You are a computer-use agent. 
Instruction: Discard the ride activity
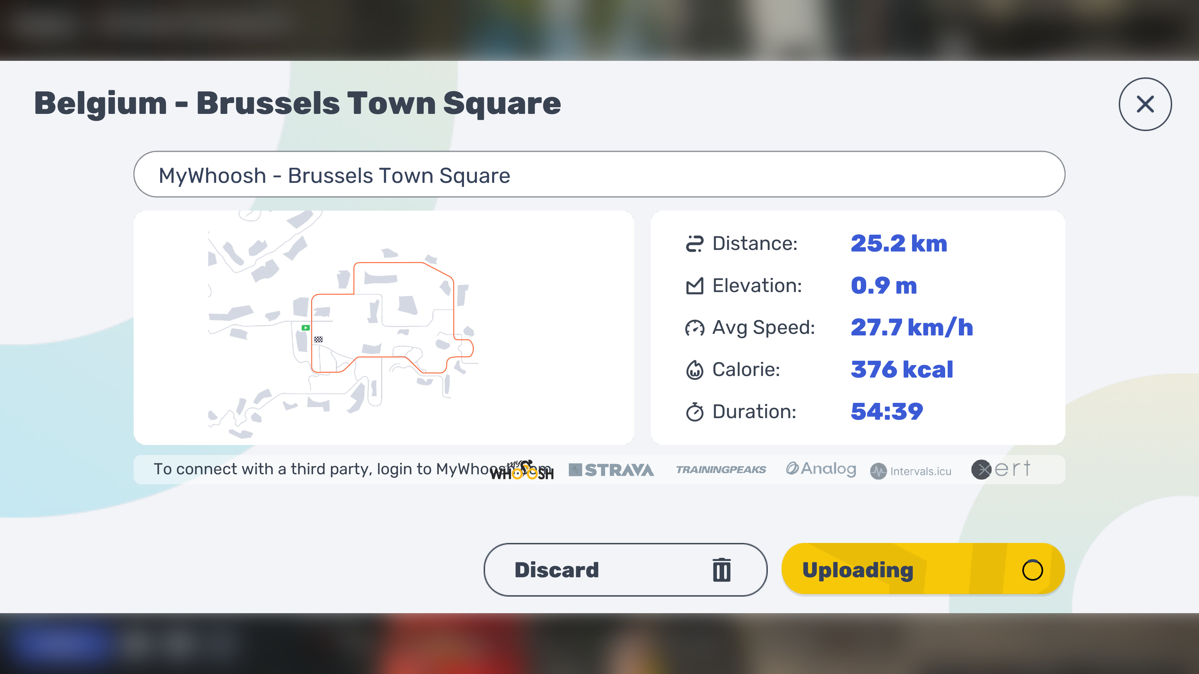click(625, 570)
